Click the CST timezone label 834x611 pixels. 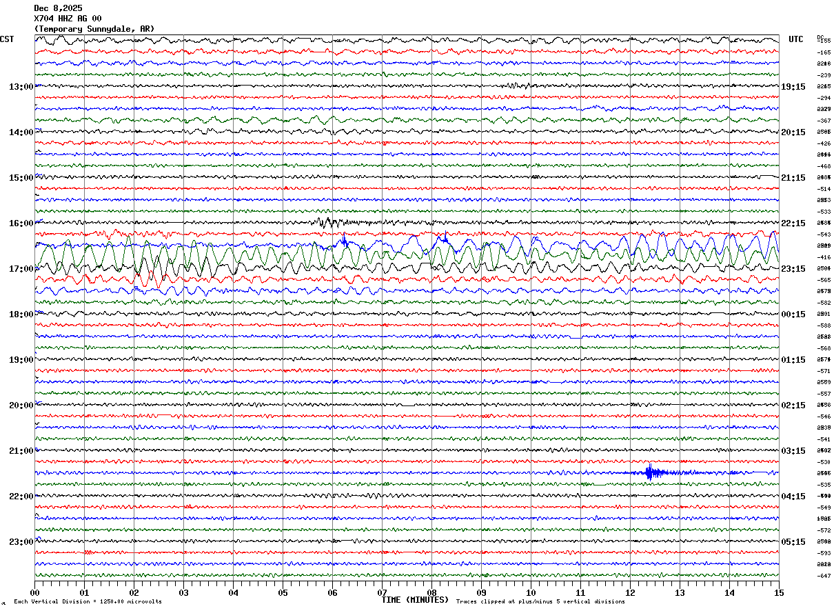7,39
